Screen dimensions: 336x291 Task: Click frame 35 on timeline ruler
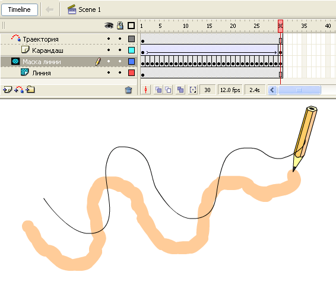[304, 26]
